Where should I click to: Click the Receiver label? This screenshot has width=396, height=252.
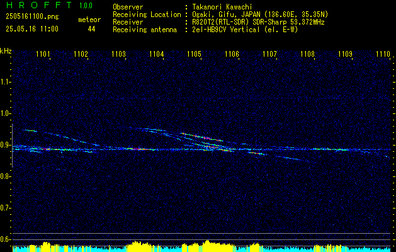tap(128, 22)
